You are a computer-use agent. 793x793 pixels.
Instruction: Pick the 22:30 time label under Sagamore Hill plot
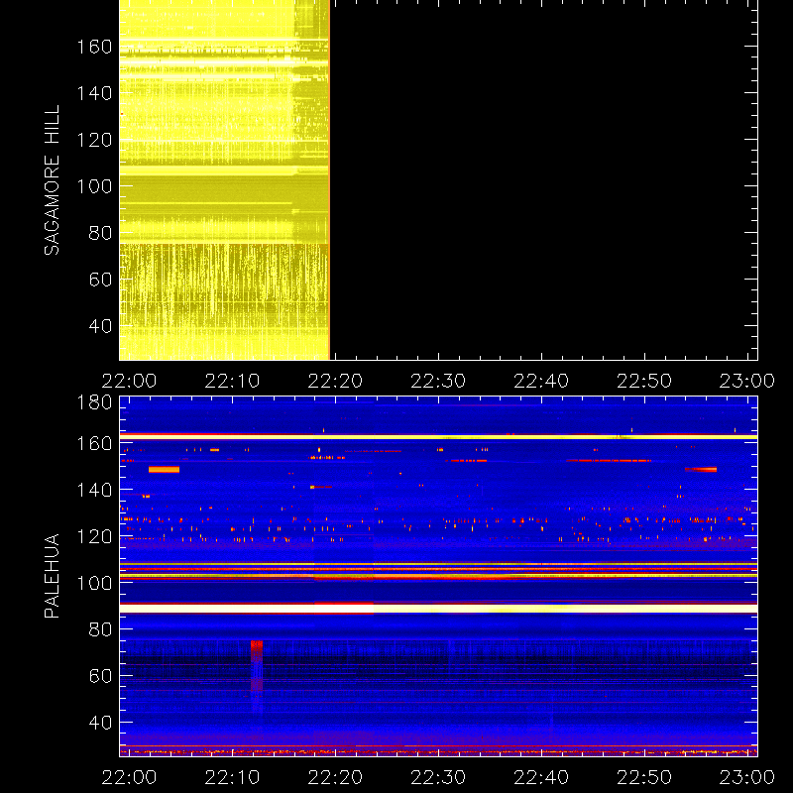point(438,381)
